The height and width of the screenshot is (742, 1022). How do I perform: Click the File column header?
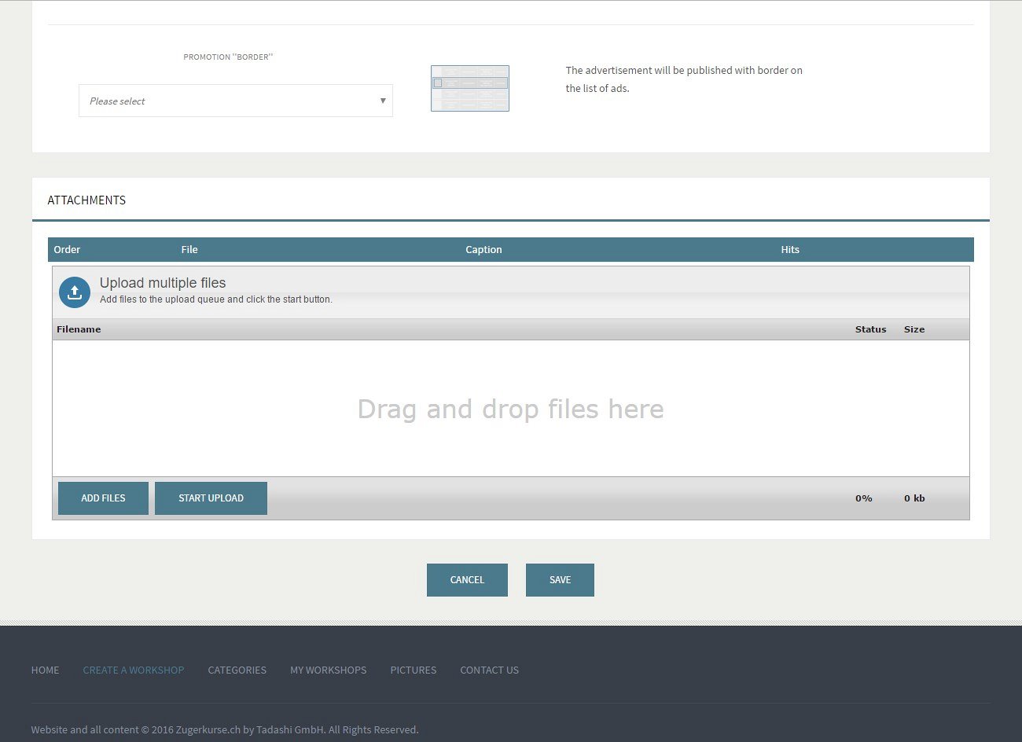189,250
